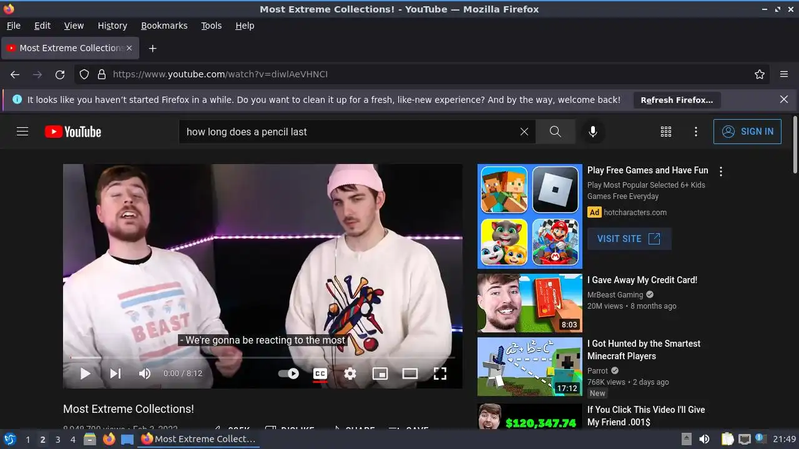Viewport: 799px width, 449px height.
Task: Open the File menu
Action: (x=14, y=26)
